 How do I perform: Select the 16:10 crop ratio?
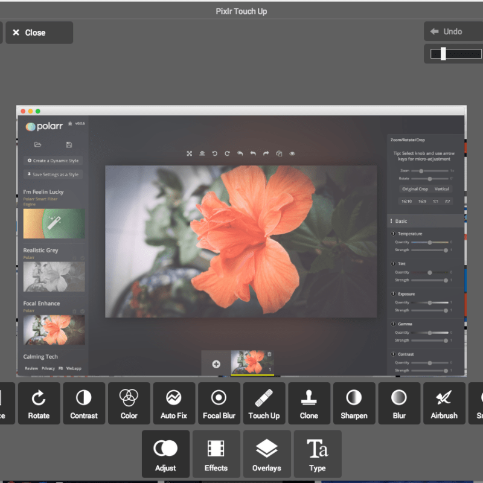406,202
